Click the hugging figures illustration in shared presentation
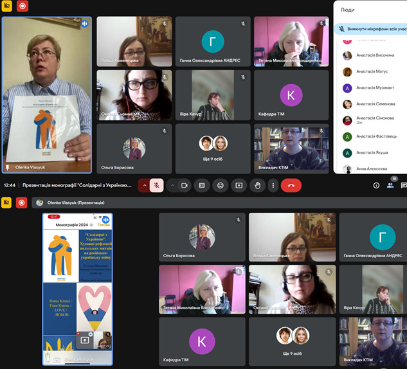The image size is (407, 369). coord(60,256)
